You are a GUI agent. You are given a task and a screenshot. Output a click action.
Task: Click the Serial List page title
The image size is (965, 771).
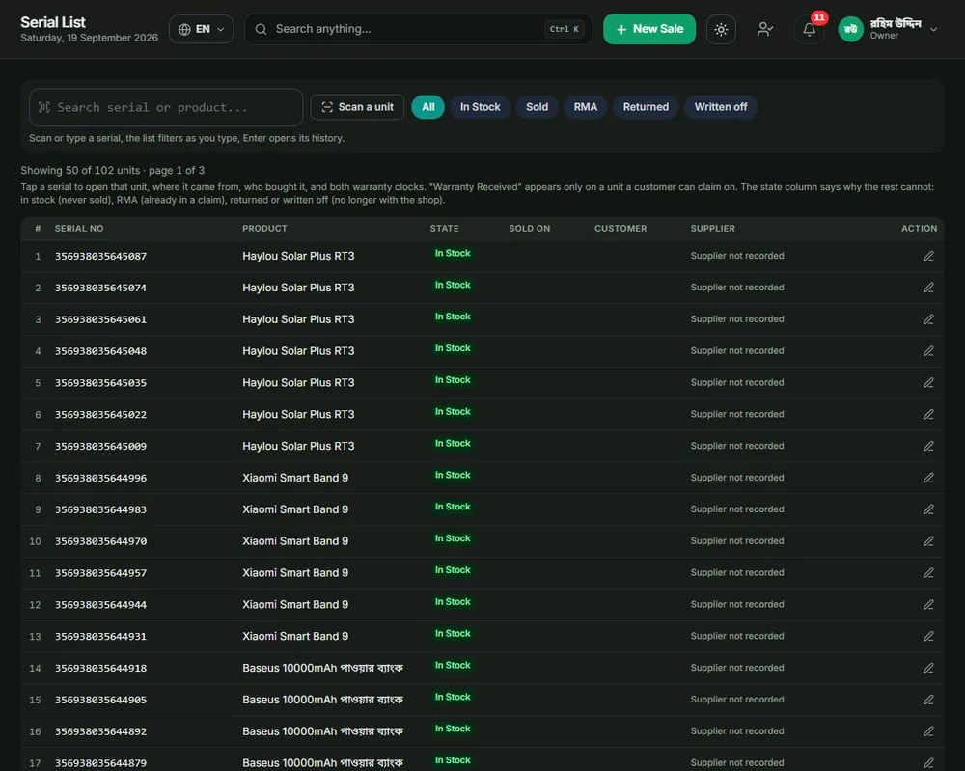[53, 22]
